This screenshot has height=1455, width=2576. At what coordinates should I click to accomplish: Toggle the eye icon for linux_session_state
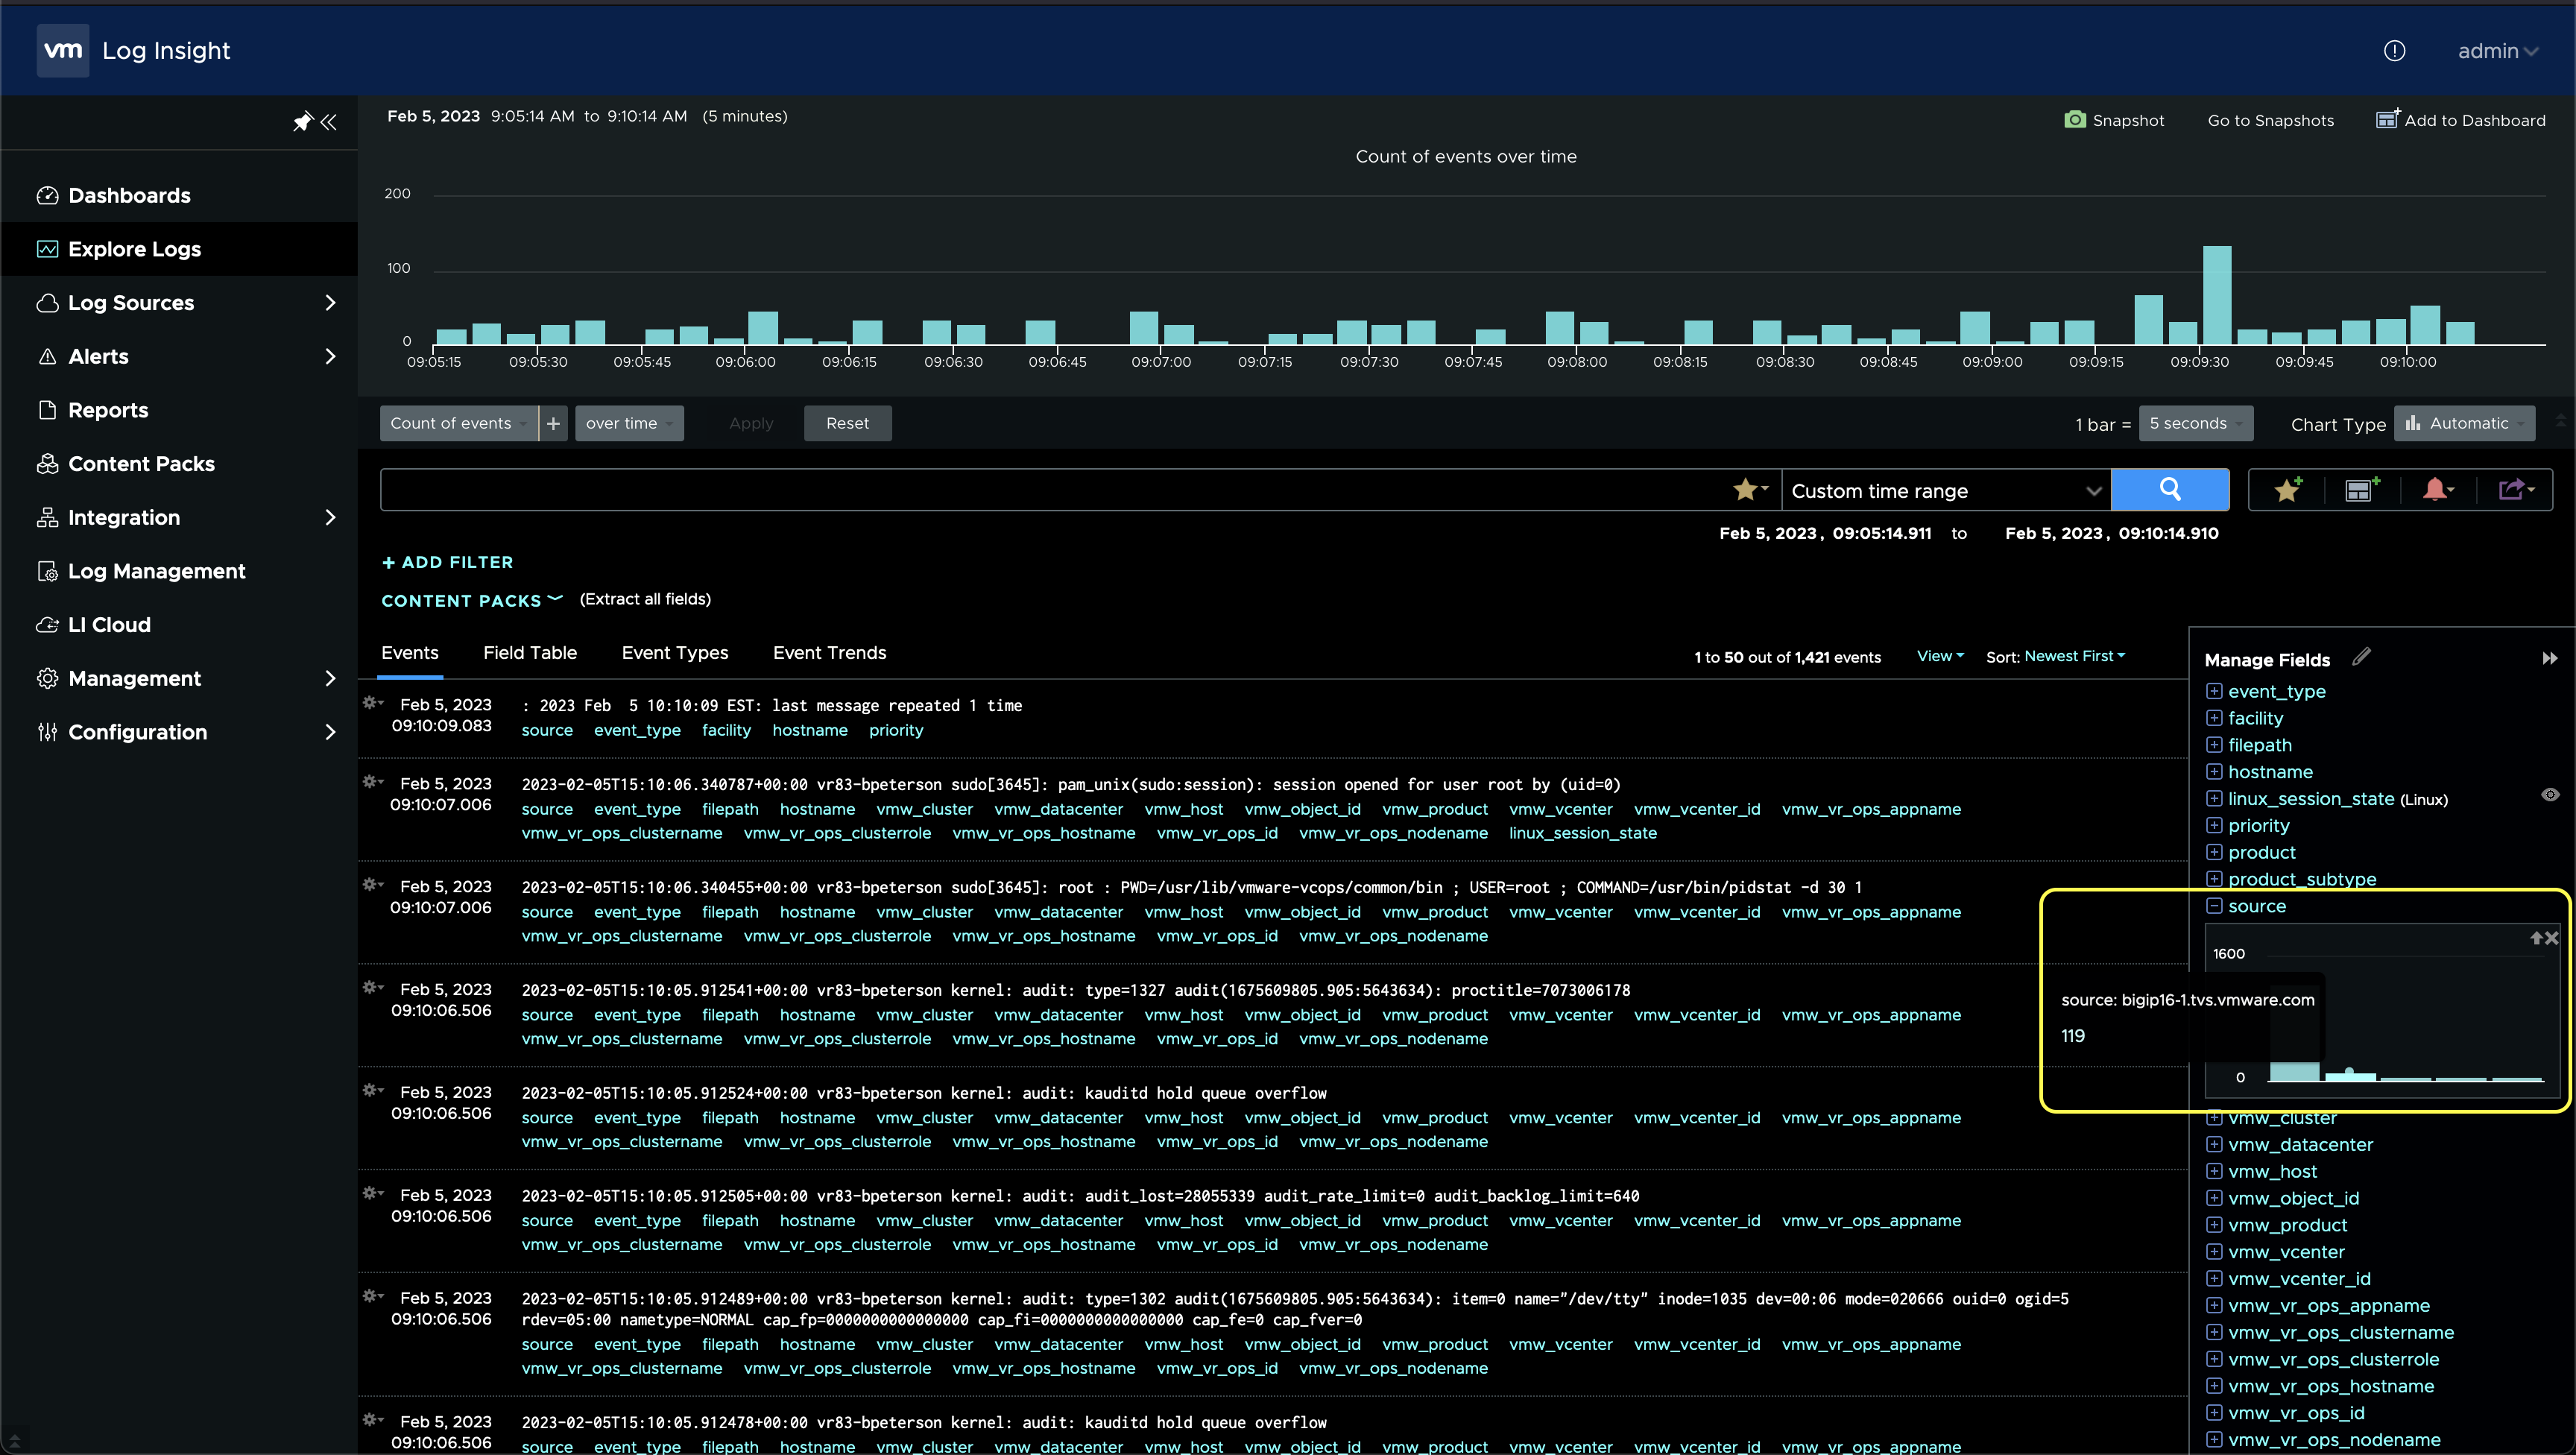[2550, 795]
